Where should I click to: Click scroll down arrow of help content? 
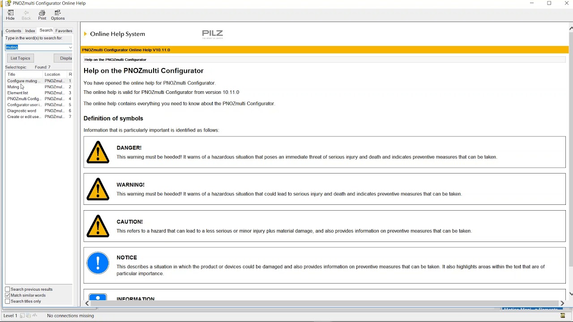coord(571,294)
